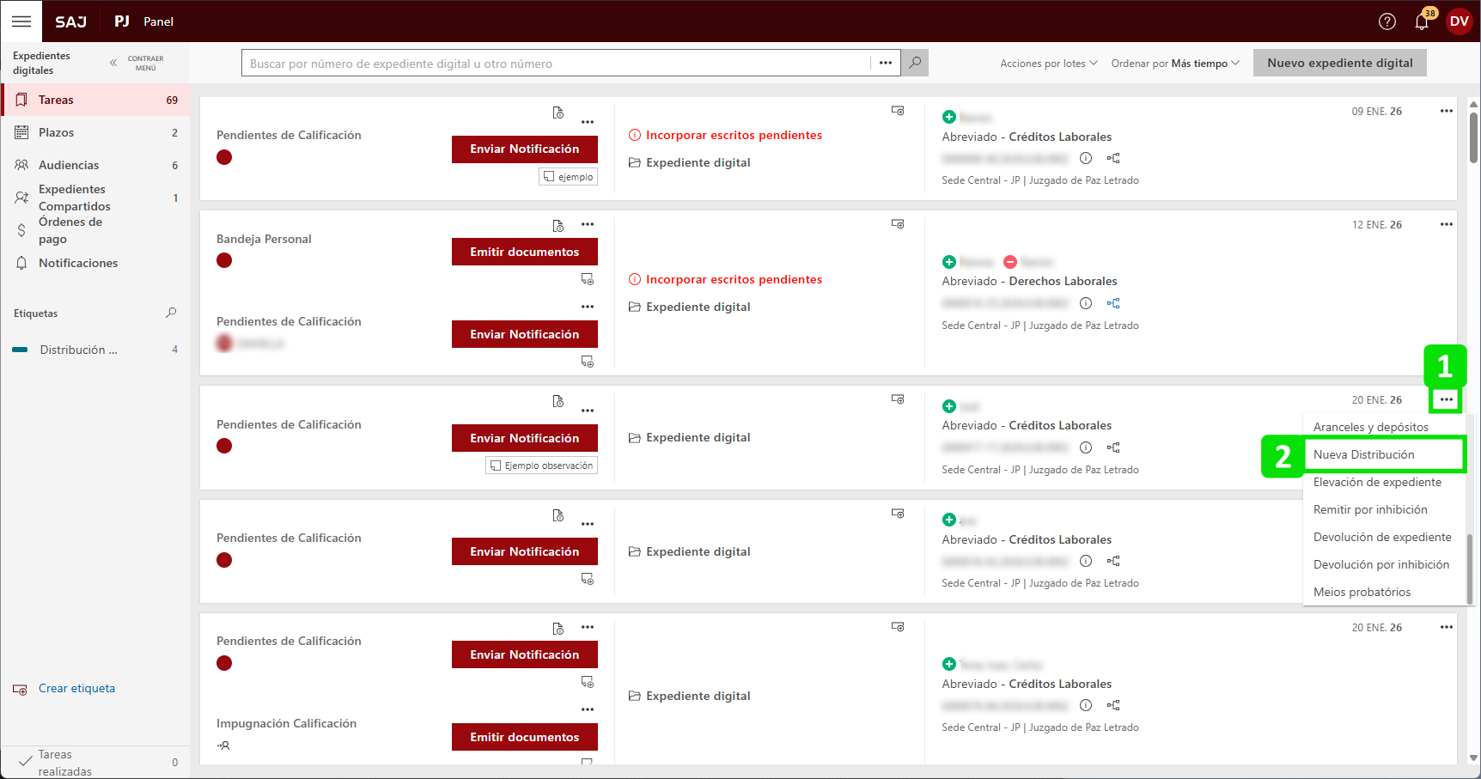Open the hamburger main menu

tap(21, 21)
